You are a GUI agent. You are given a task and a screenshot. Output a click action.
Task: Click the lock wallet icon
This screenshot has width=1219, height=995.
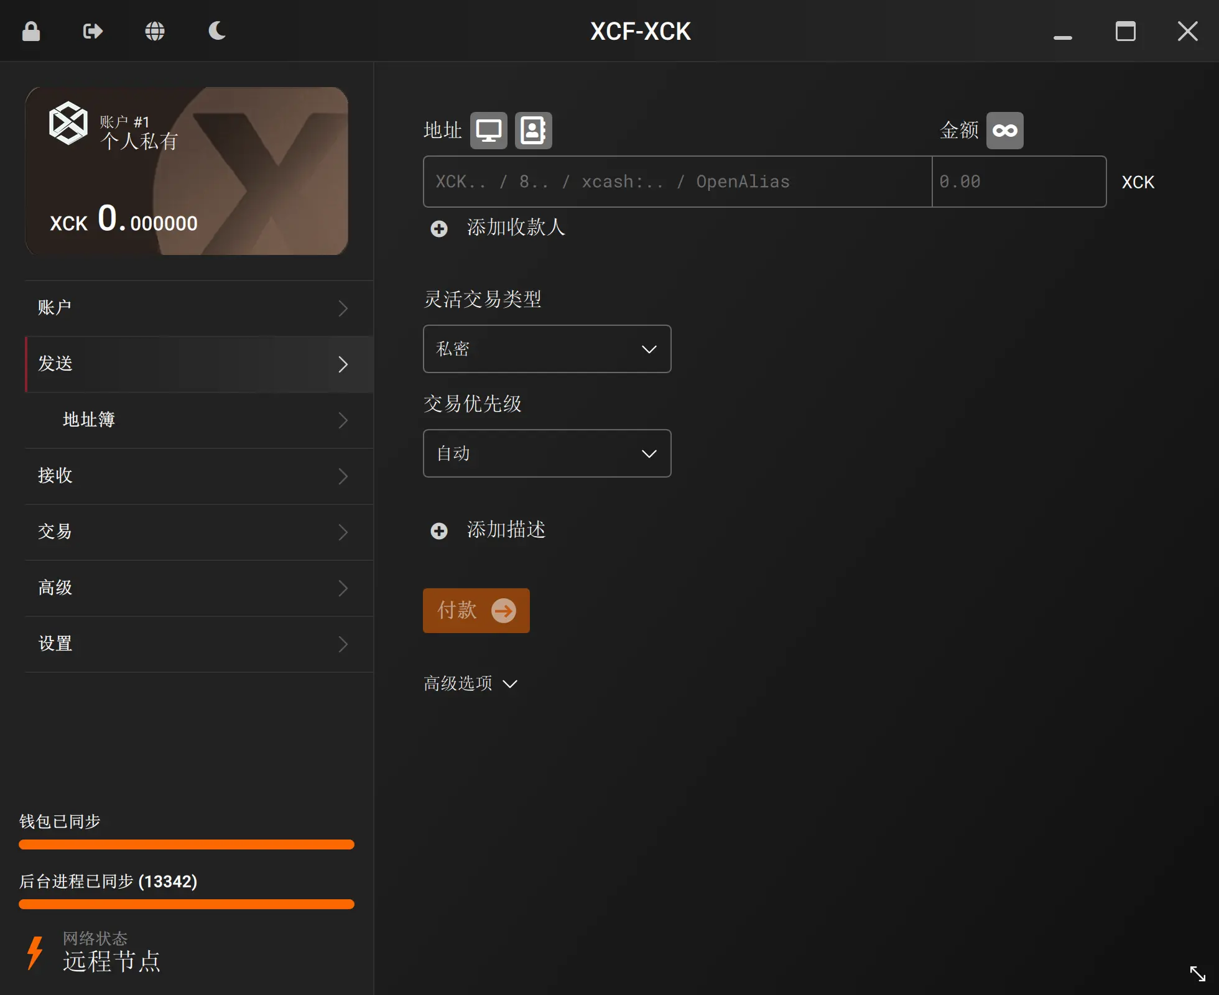pyautogui.click(x=31, y=31)
